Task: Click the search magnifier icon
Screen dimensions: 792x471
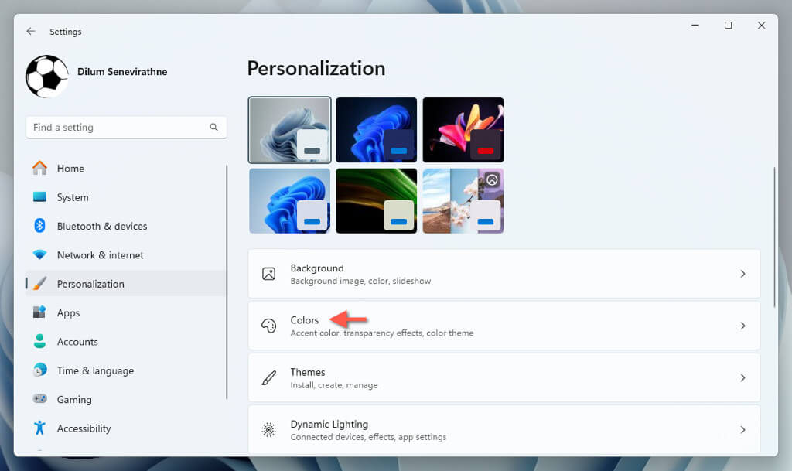Action: coord(213,127)
